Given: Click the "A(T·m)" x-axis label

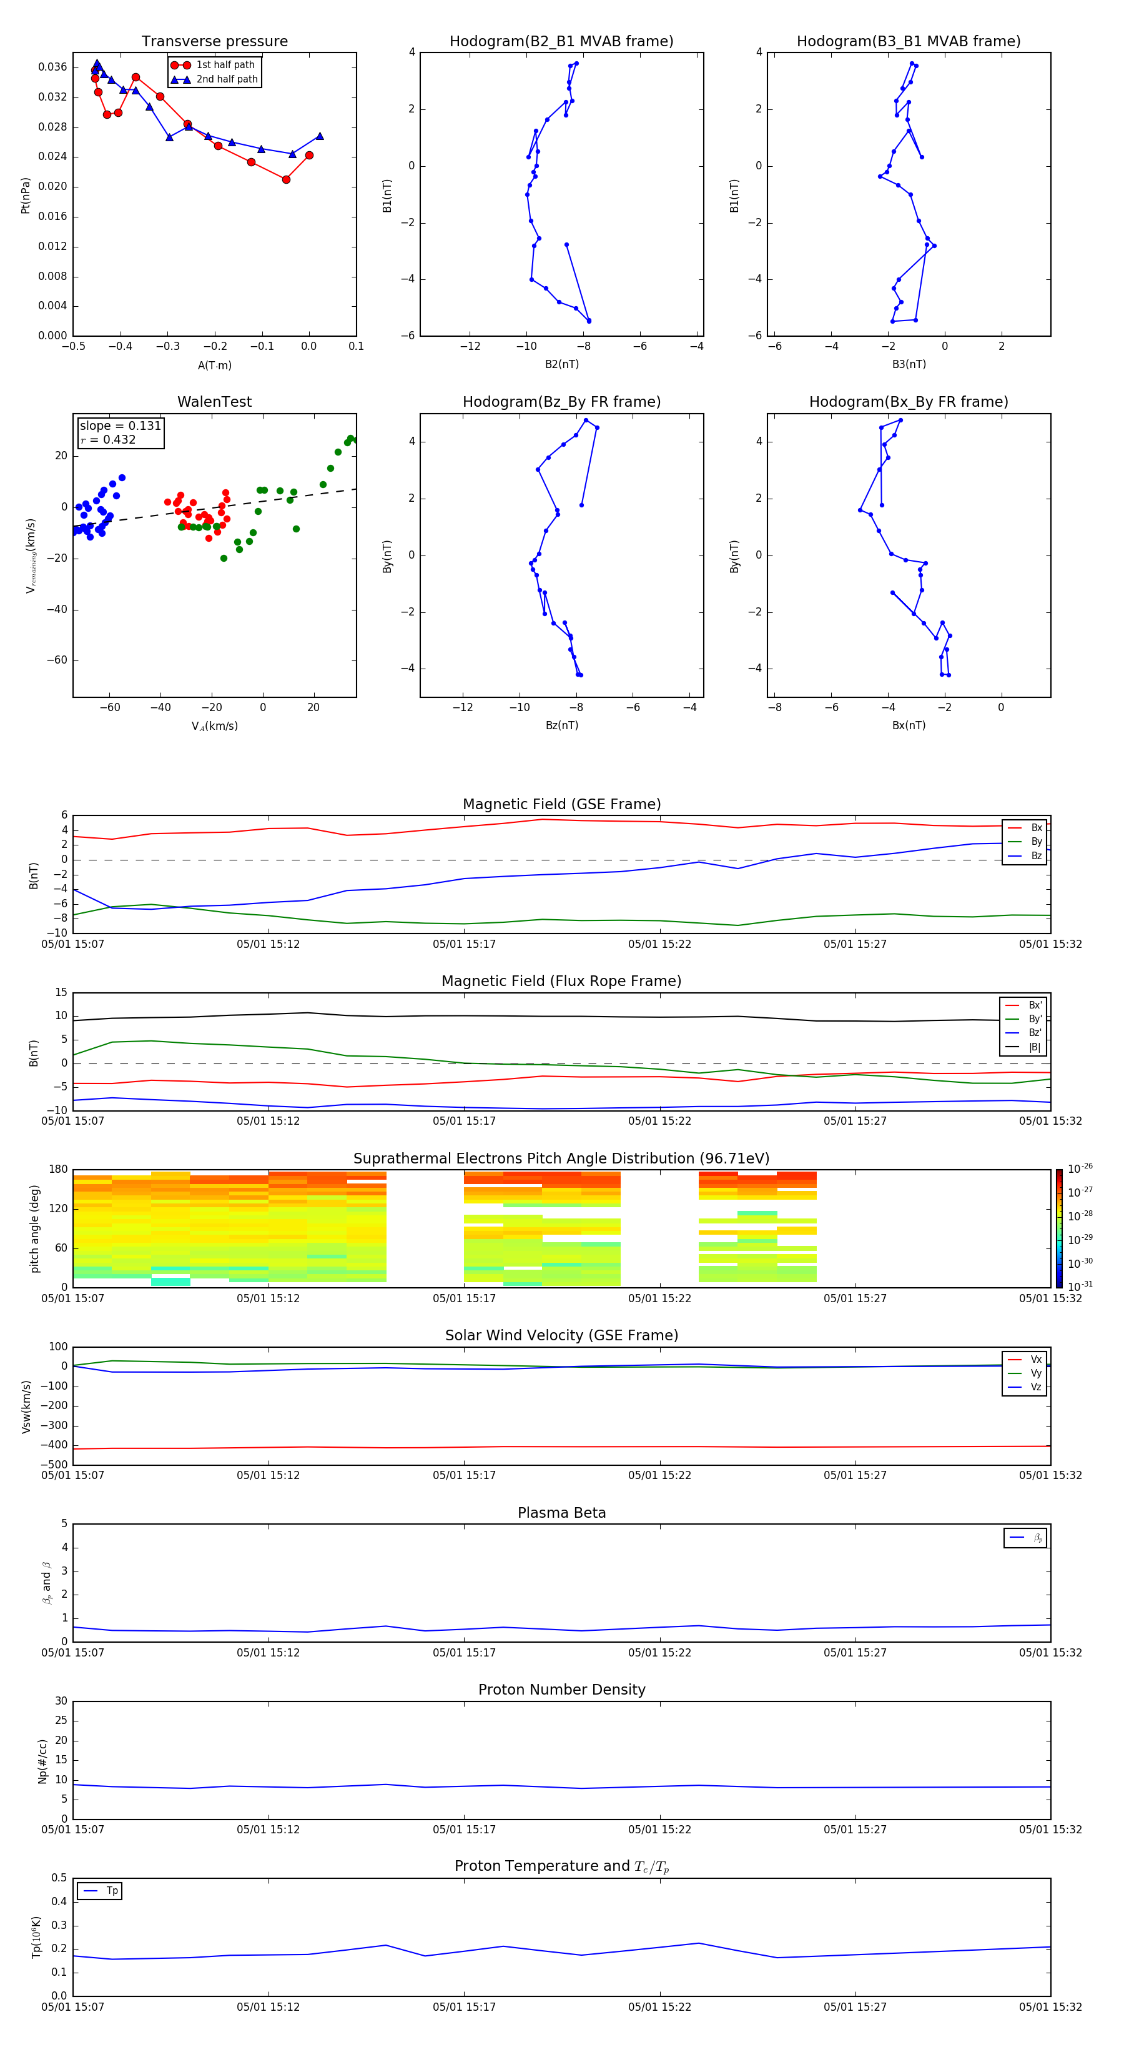Looking at the screenshot, I should [x=214, y=365].
